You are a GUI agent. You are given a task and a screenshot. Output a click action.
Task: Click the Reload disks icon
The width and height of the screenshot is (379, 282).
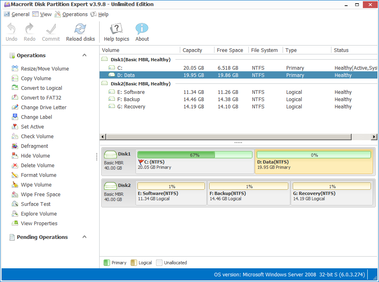point(80,29)
